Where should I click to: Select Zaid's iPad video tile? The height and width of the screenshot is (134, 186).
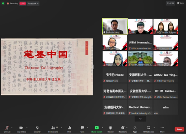(115, 42)
